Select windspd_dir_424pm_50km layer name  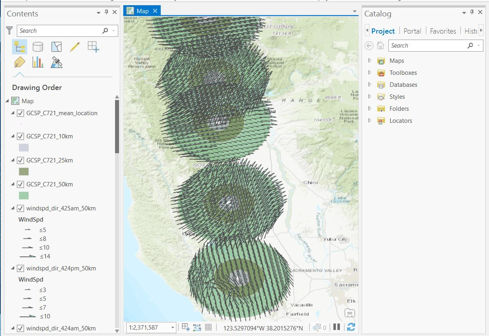61,268
